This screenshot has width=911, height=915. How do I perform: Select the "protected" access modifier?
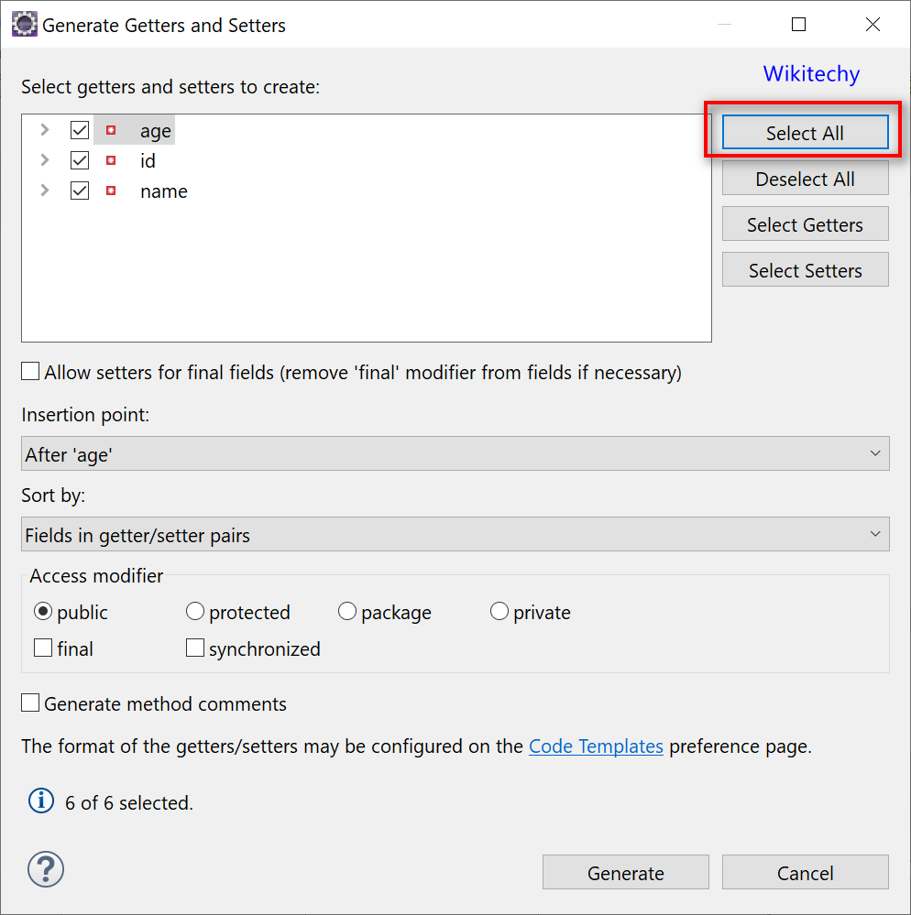click(194, 610)
